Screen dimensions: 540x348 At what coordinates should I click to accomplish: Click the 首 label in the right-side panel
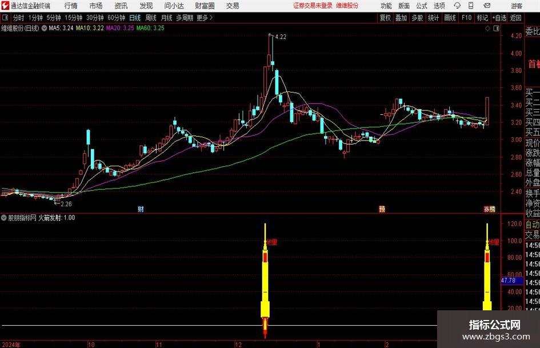pyautogui.click(x=534, y=64)
